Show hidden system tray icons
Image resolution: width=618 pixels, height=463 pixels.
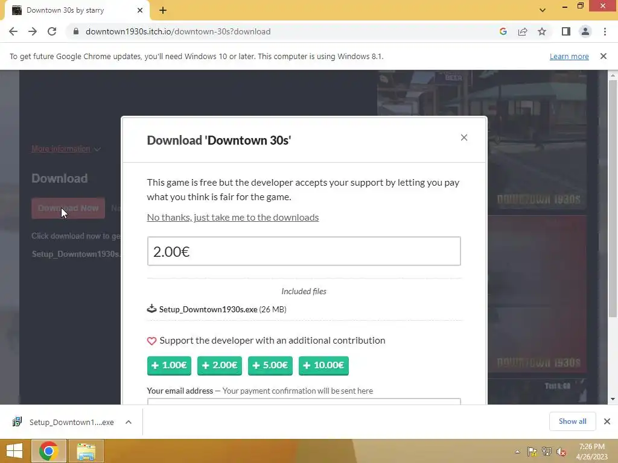(517, 452)
